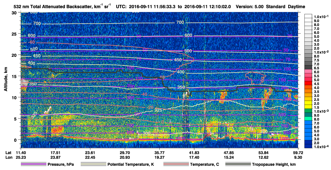
Task: Click the salmon Temperature line sample in legend
Action: tap(176, 164)
